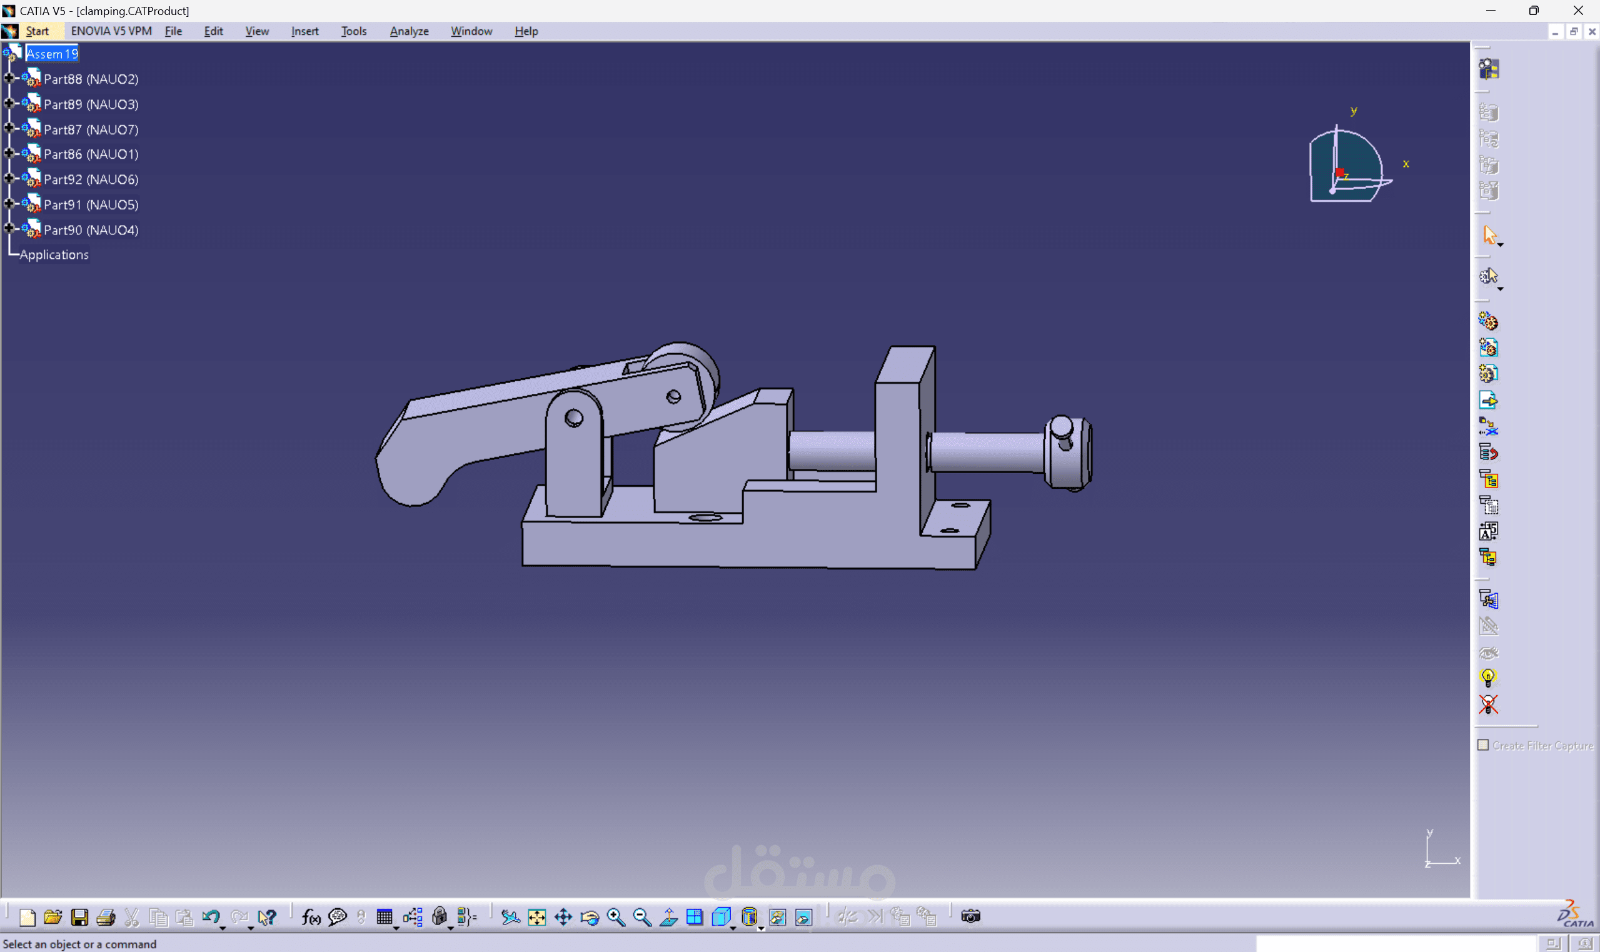Expand the Part88 (NAUO2) tree node
The height and width of the screenshot is (952, 1600).
9,78
